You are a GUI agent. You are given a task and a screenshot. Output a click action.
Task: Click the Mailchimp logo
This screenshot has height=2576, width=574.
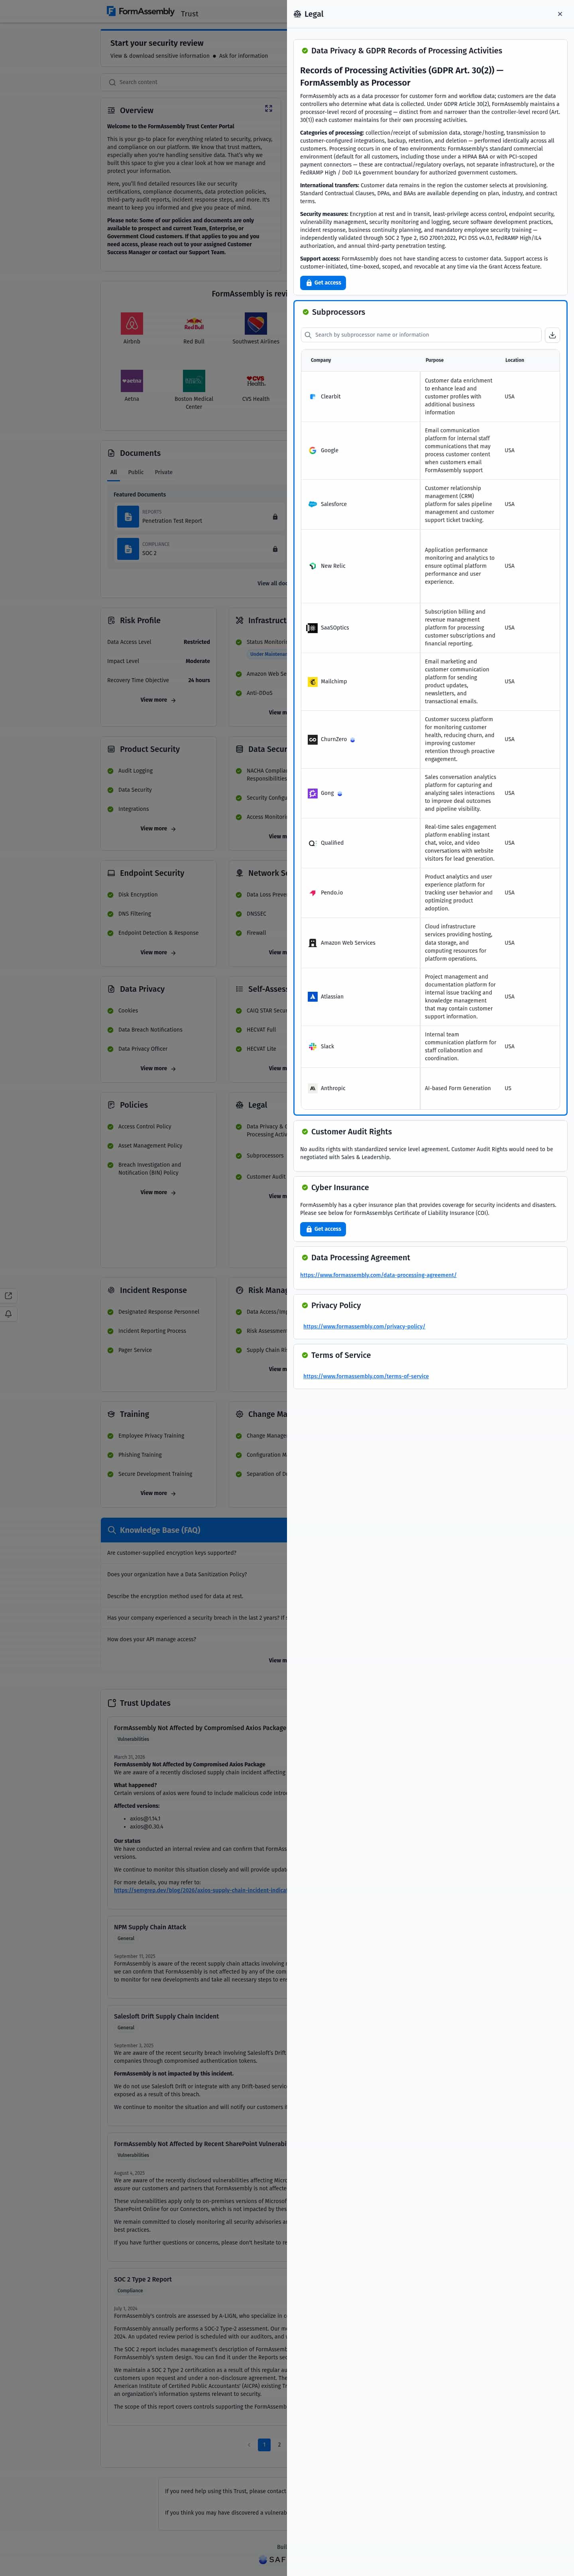click(313, 682)
